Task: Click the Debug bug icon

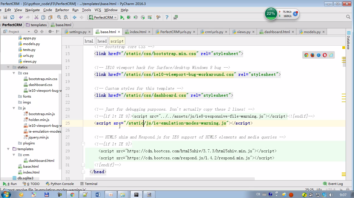Action: pos(129,17)
